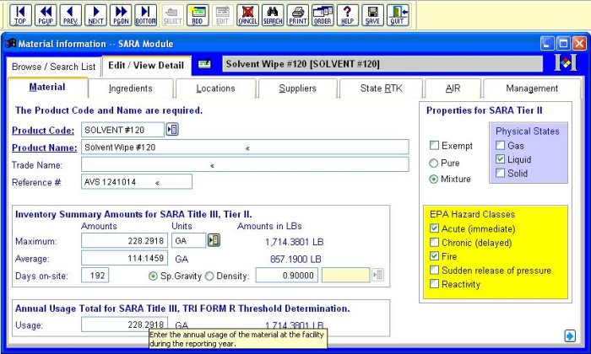Open SEARCH using the binoculars icon
This screenshot has width=591, height=354.
coord(273,14)
